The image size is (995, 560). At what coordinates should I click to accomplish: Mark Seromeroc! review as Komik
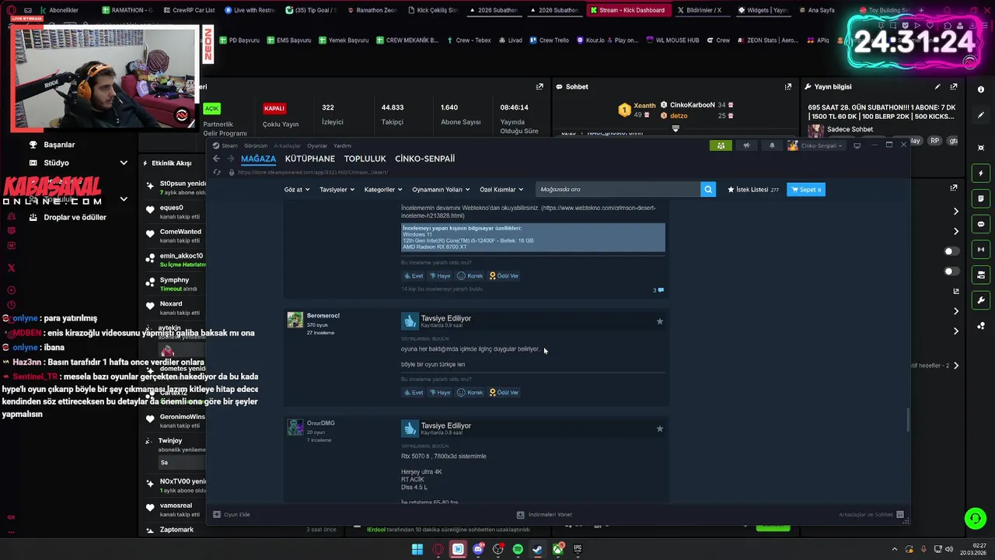click(x=470, y=392)
